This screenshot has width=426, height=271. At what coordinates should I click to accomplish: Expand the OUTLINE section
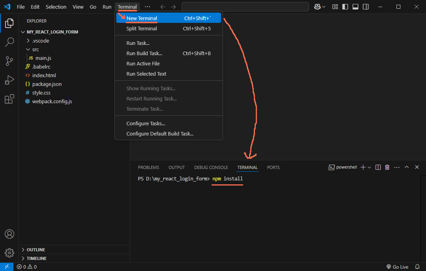[x=35, y=250]
